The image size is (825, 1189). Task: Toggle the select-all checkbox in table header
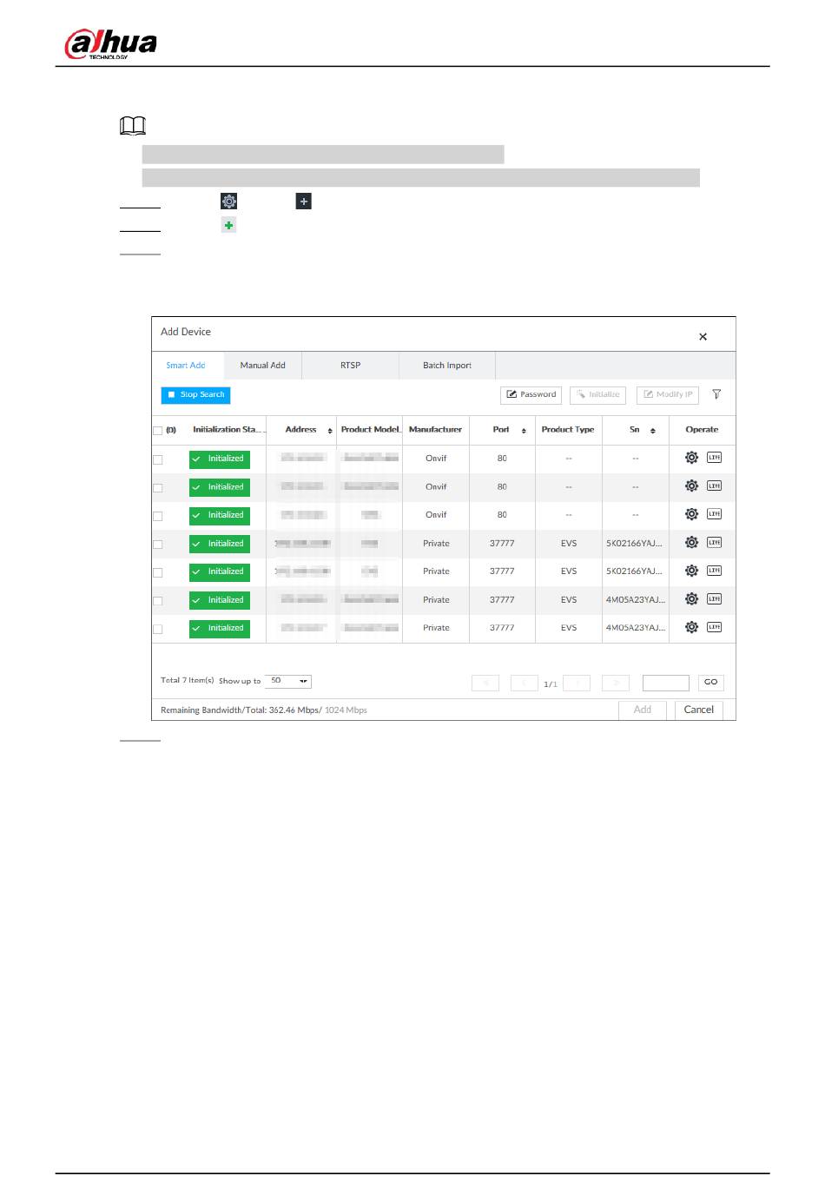click(157, 431)
